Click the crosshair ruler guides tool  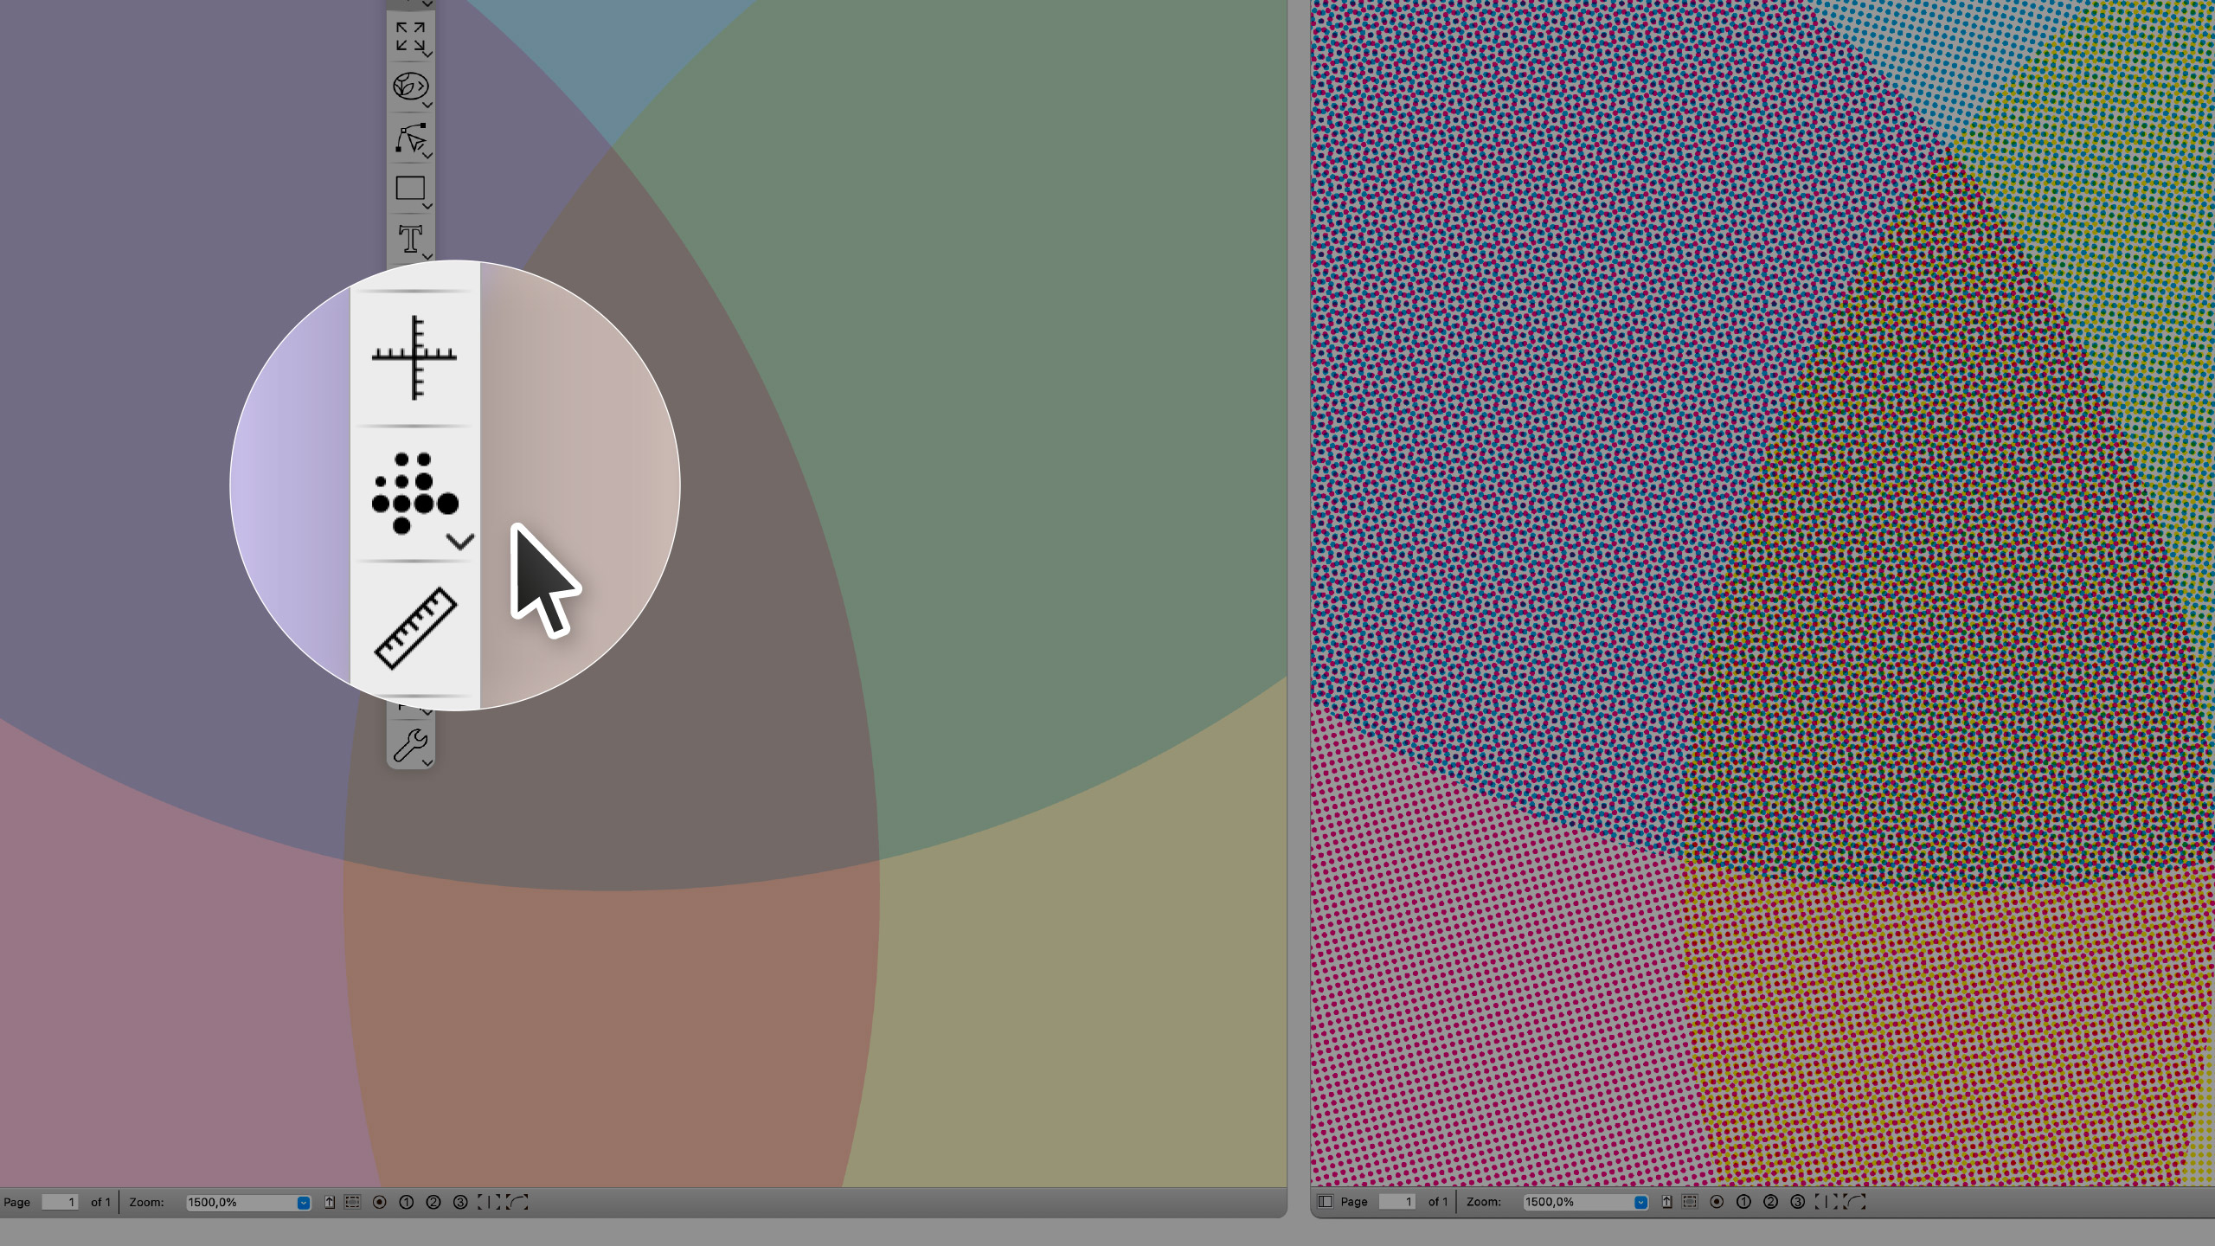414,356
